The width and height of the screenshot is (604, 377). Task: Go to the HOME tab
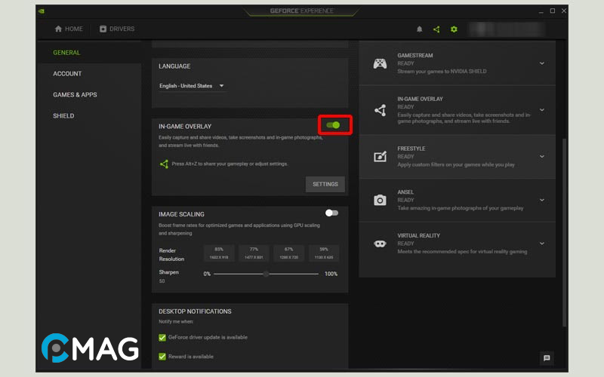(x=69, y=29)
